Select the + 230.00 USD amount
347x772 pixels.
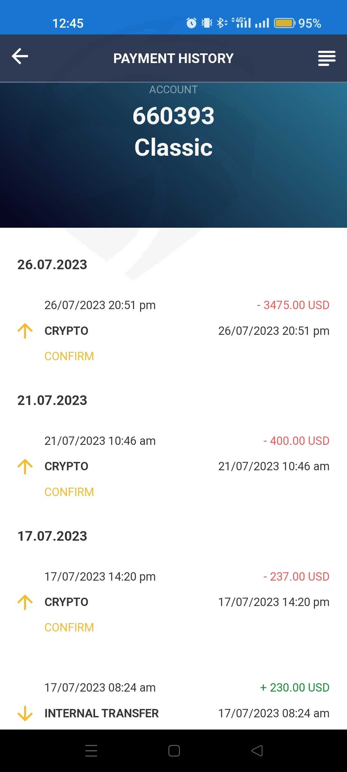click(295, 688)
